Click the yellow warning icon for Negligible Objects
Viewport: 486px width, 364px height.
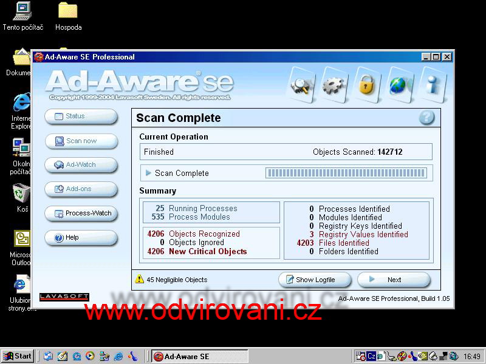pyautogui.click(x=140, y=279)
